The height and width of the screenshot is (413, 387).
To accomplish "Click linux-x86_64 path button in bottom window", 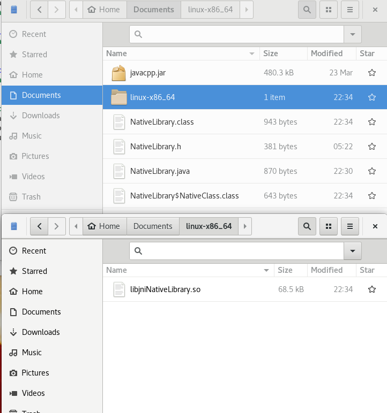I will (209, 226).
